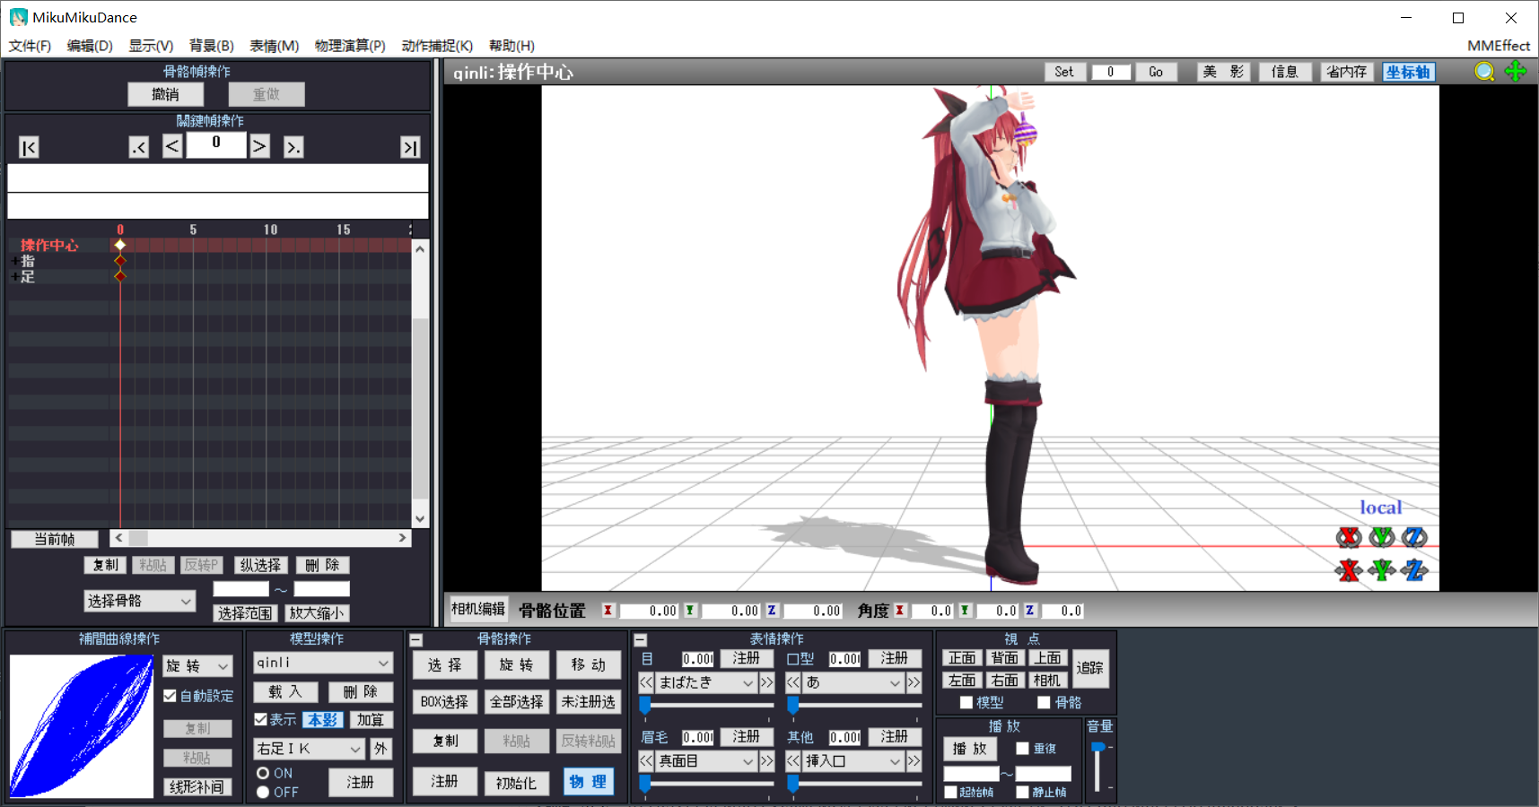Open 挿入口 other morph dropdown
The image size is (1539, 807).
pos(853,761)
